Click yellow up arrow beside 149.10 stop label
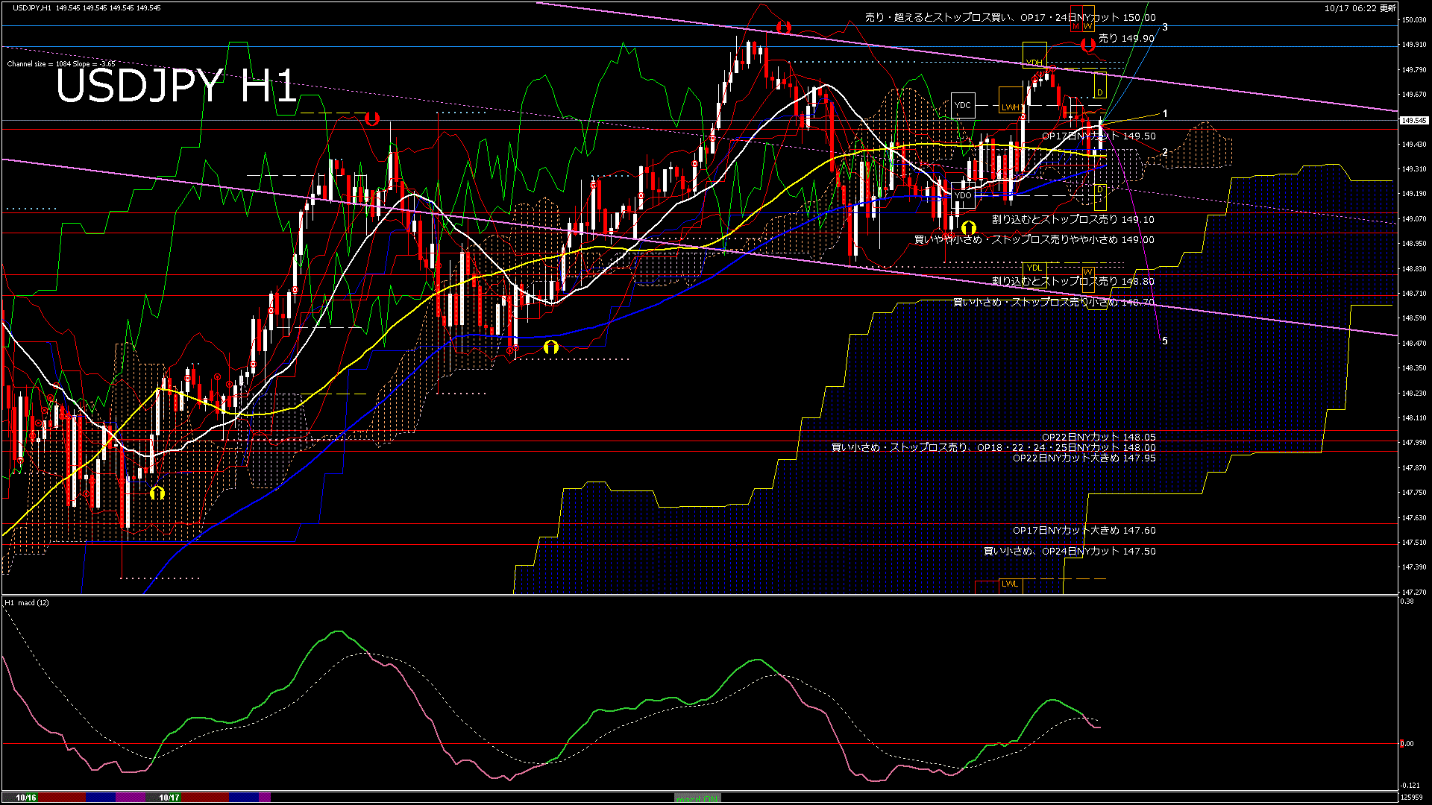 [x=968, y=227]
